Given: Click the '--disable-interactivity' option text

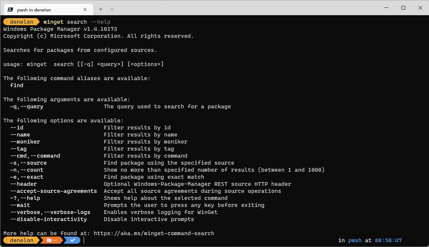Looking at the screenshot, I should [48, 219].
